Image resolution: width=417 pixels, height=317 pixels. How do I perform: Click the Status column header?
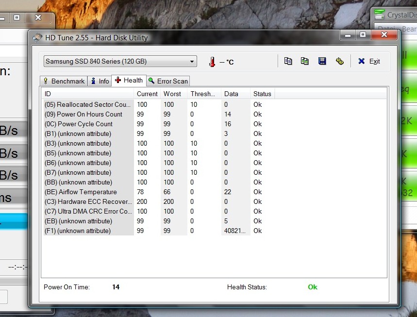click(x=262, y=94)
